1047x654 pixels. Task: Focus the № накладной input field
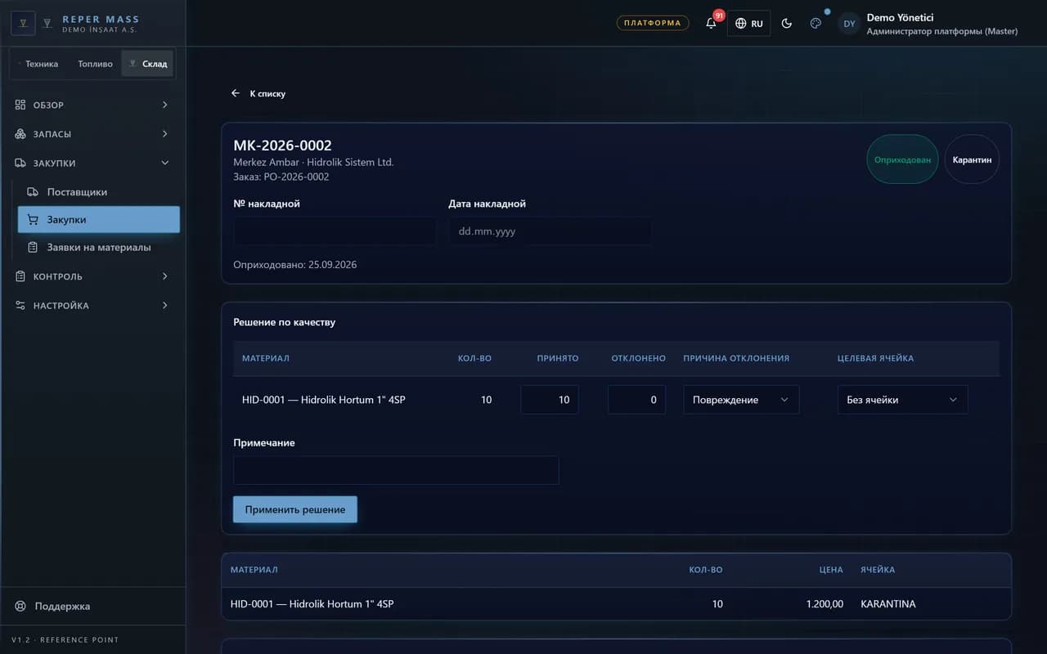click(335, 231)
